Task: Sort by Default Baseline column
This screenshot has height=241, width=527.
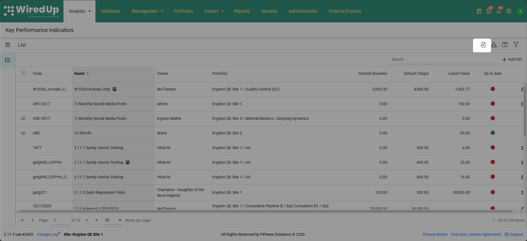Action: pyautogui.click(x=373, y=73)
